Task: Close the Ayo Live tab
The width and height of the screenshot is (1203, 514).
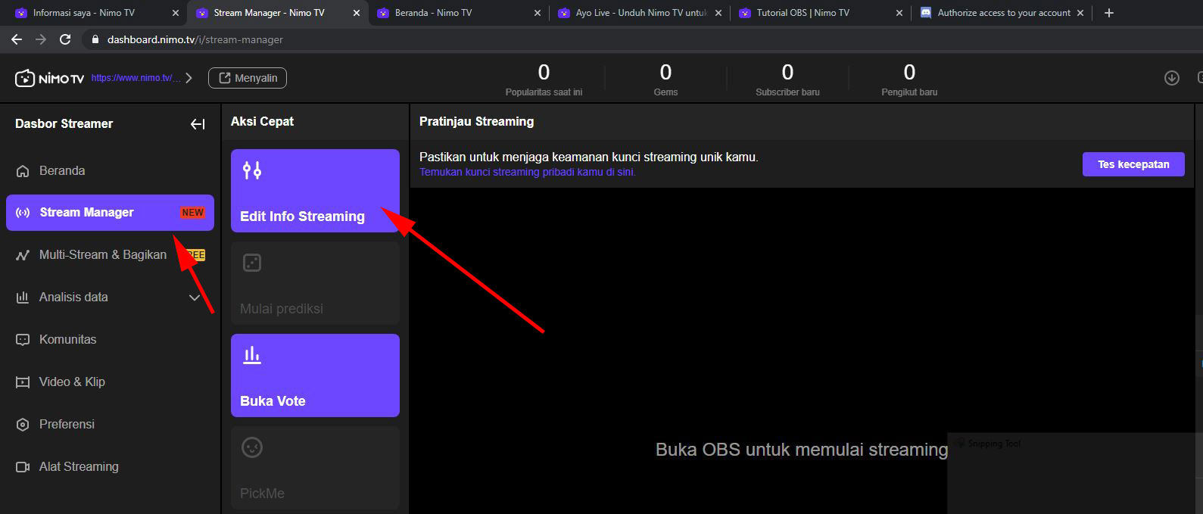Action: (x=718, y=13)
